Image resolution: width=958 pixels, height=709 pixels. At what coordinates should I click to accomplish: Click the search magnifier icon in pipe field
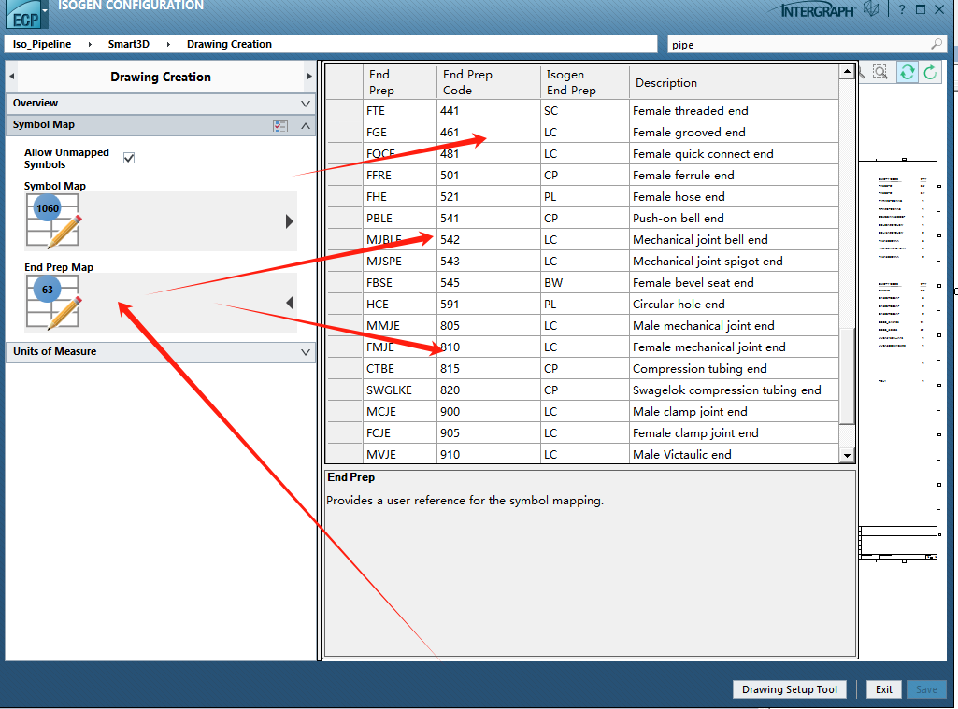pos(936,44)
